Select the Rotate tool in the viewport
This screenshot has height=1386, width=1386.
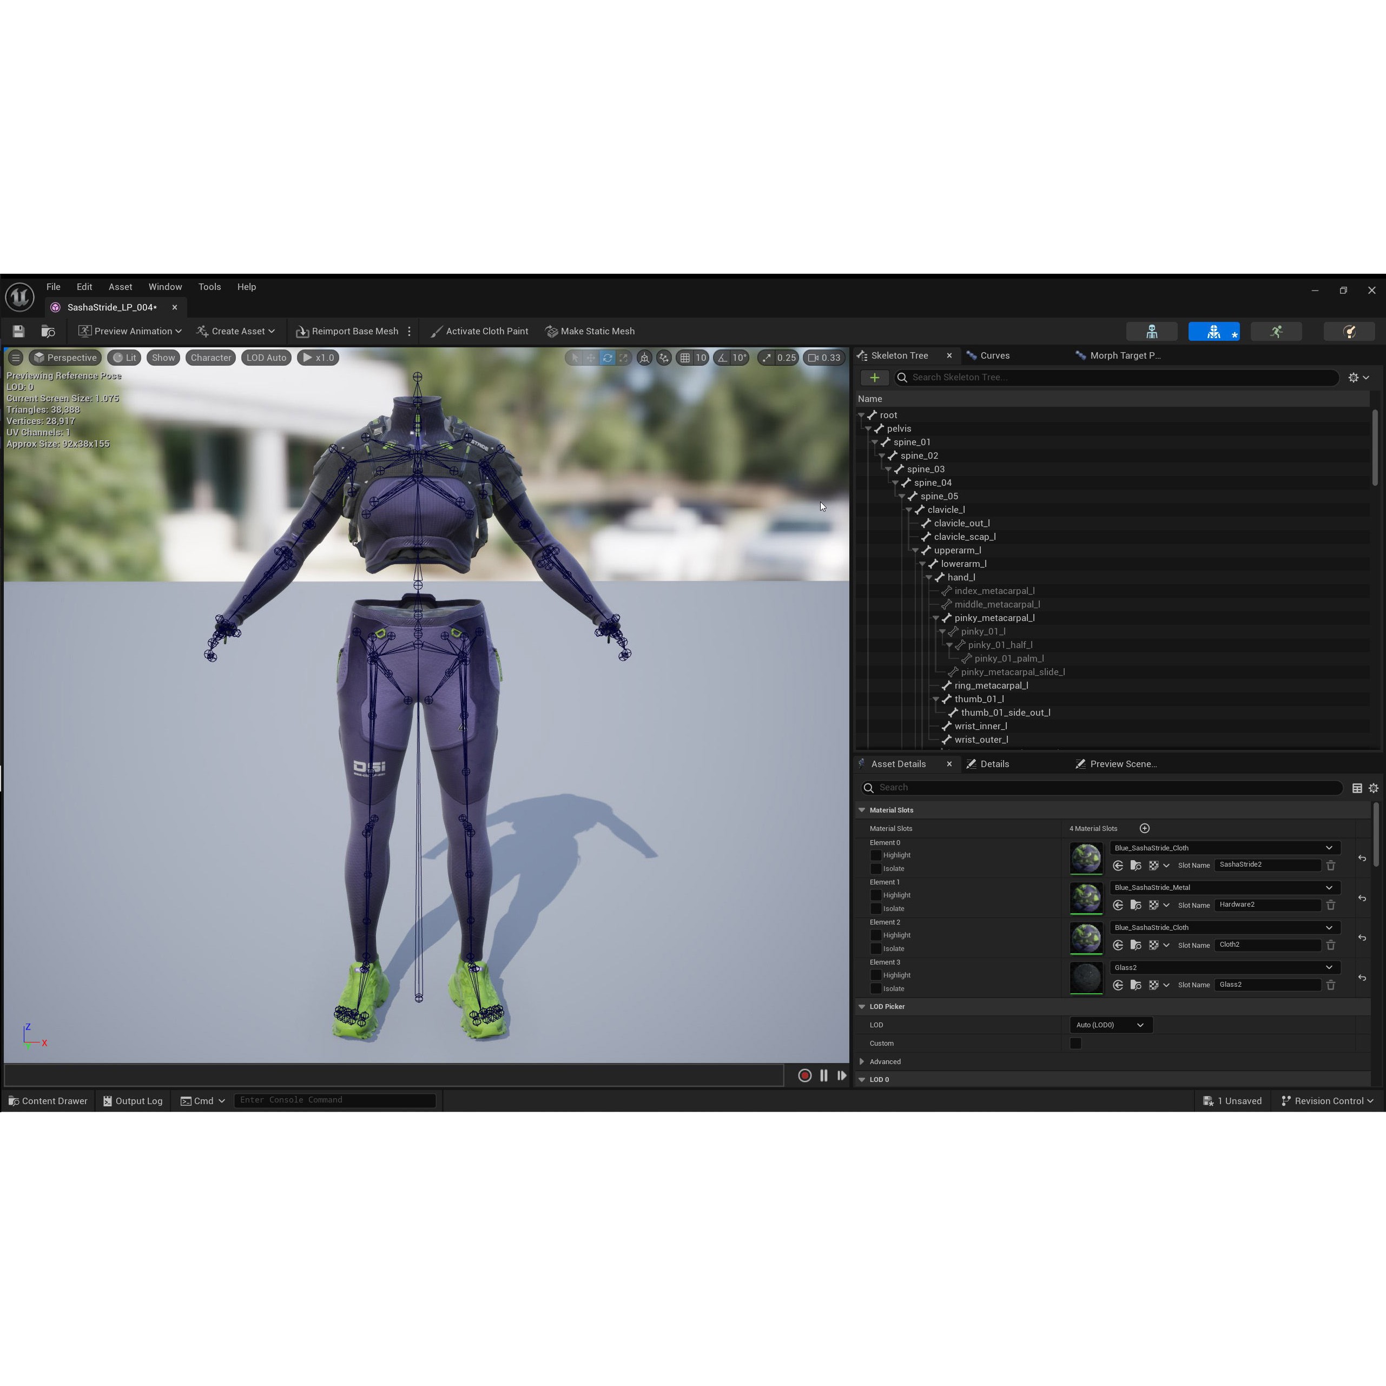coord(607,357)
